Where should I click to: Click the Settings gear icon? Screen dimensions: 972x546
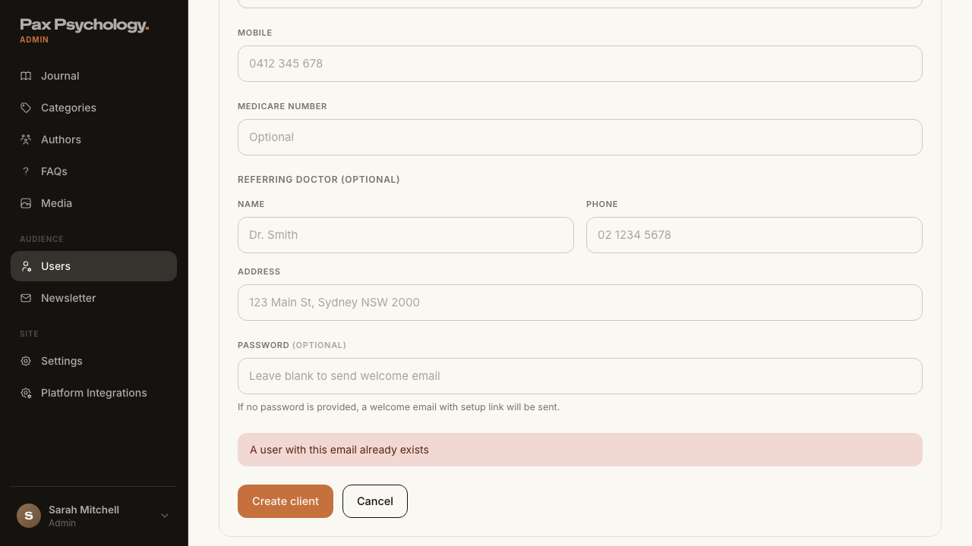(x=26, y=361)
